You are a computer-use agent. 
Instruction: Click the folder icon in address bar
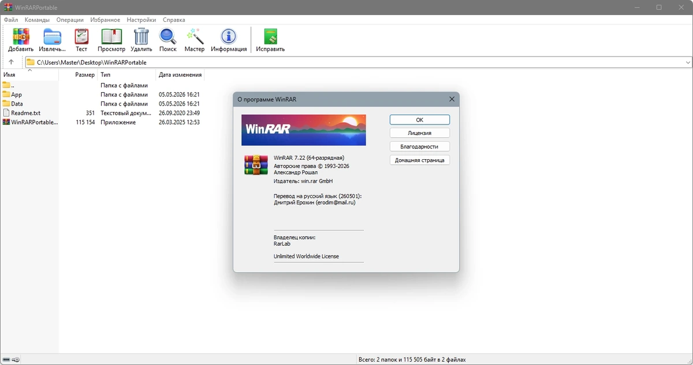tap(30, 62)
